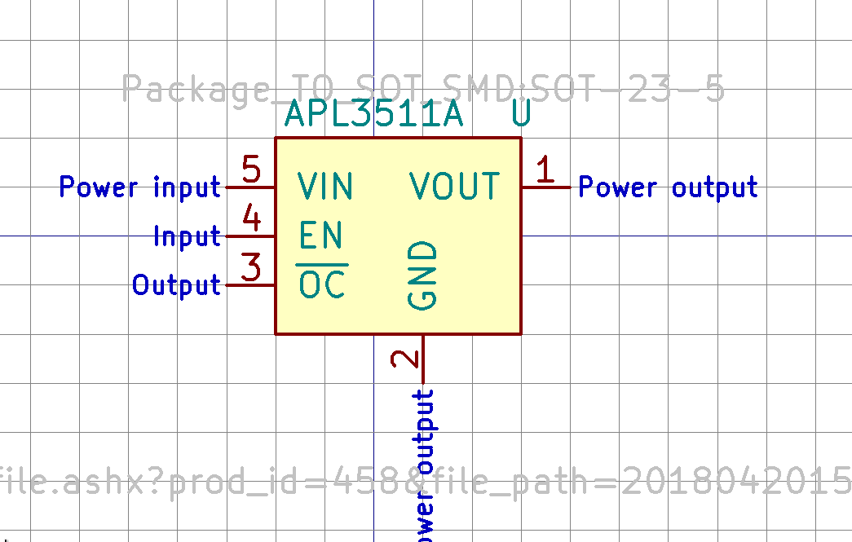
Task: Click the blue Input electrical type label
Action: 187,236
